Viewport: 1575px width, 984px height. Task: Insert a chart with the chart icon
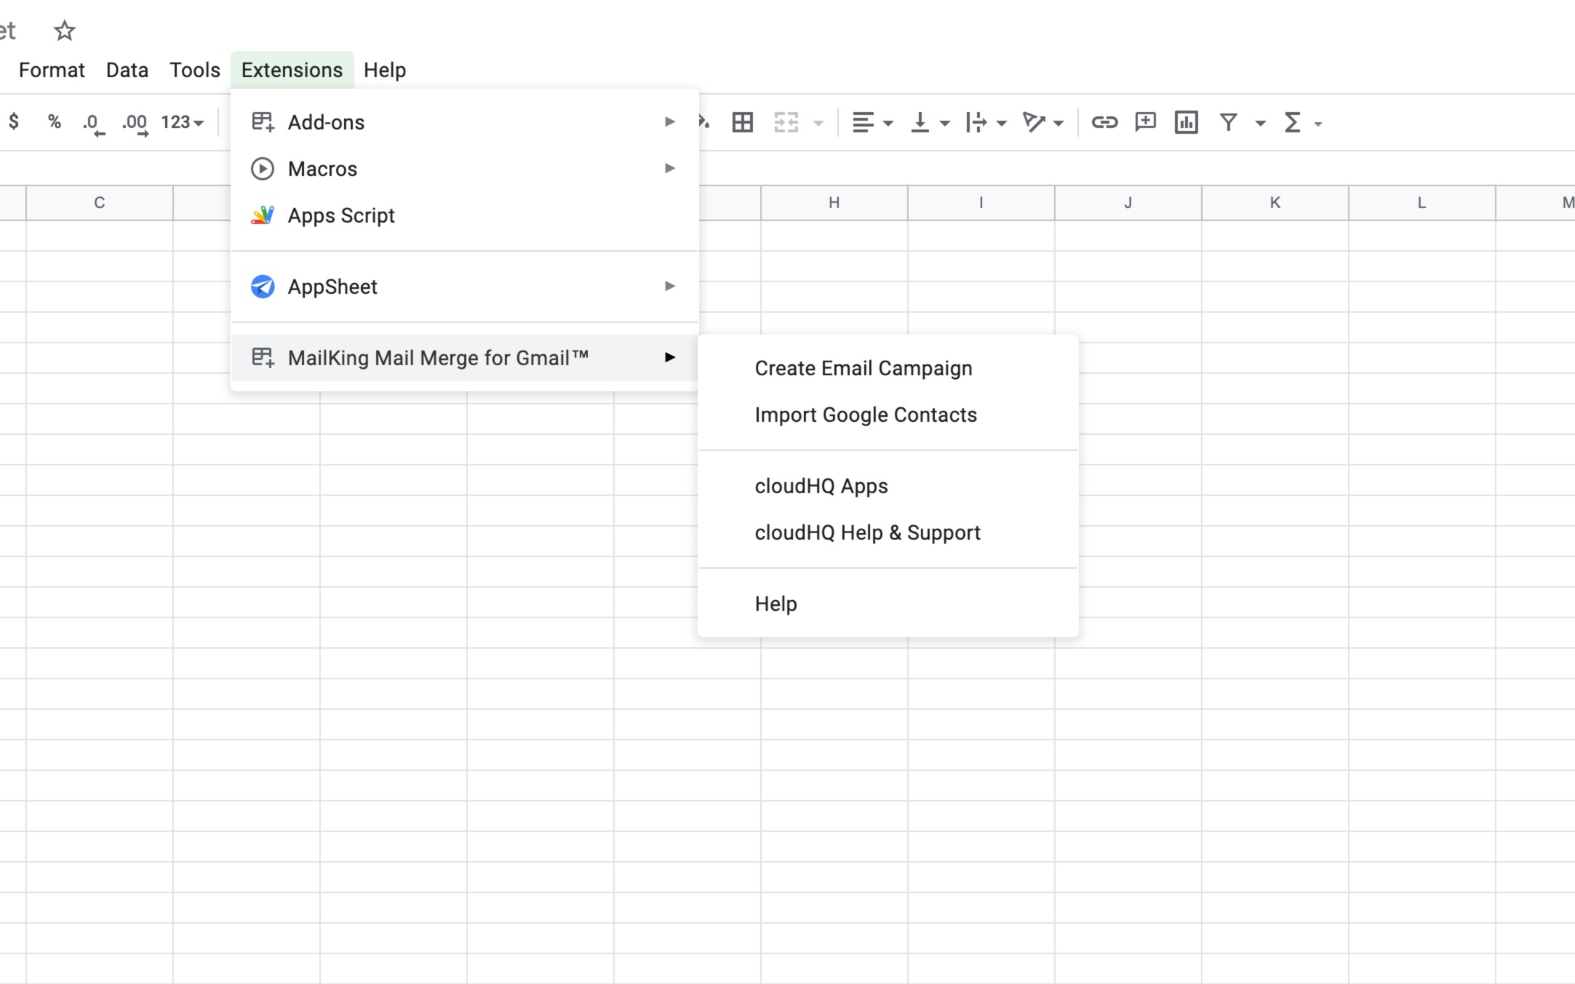click(x=1187, y=122)
